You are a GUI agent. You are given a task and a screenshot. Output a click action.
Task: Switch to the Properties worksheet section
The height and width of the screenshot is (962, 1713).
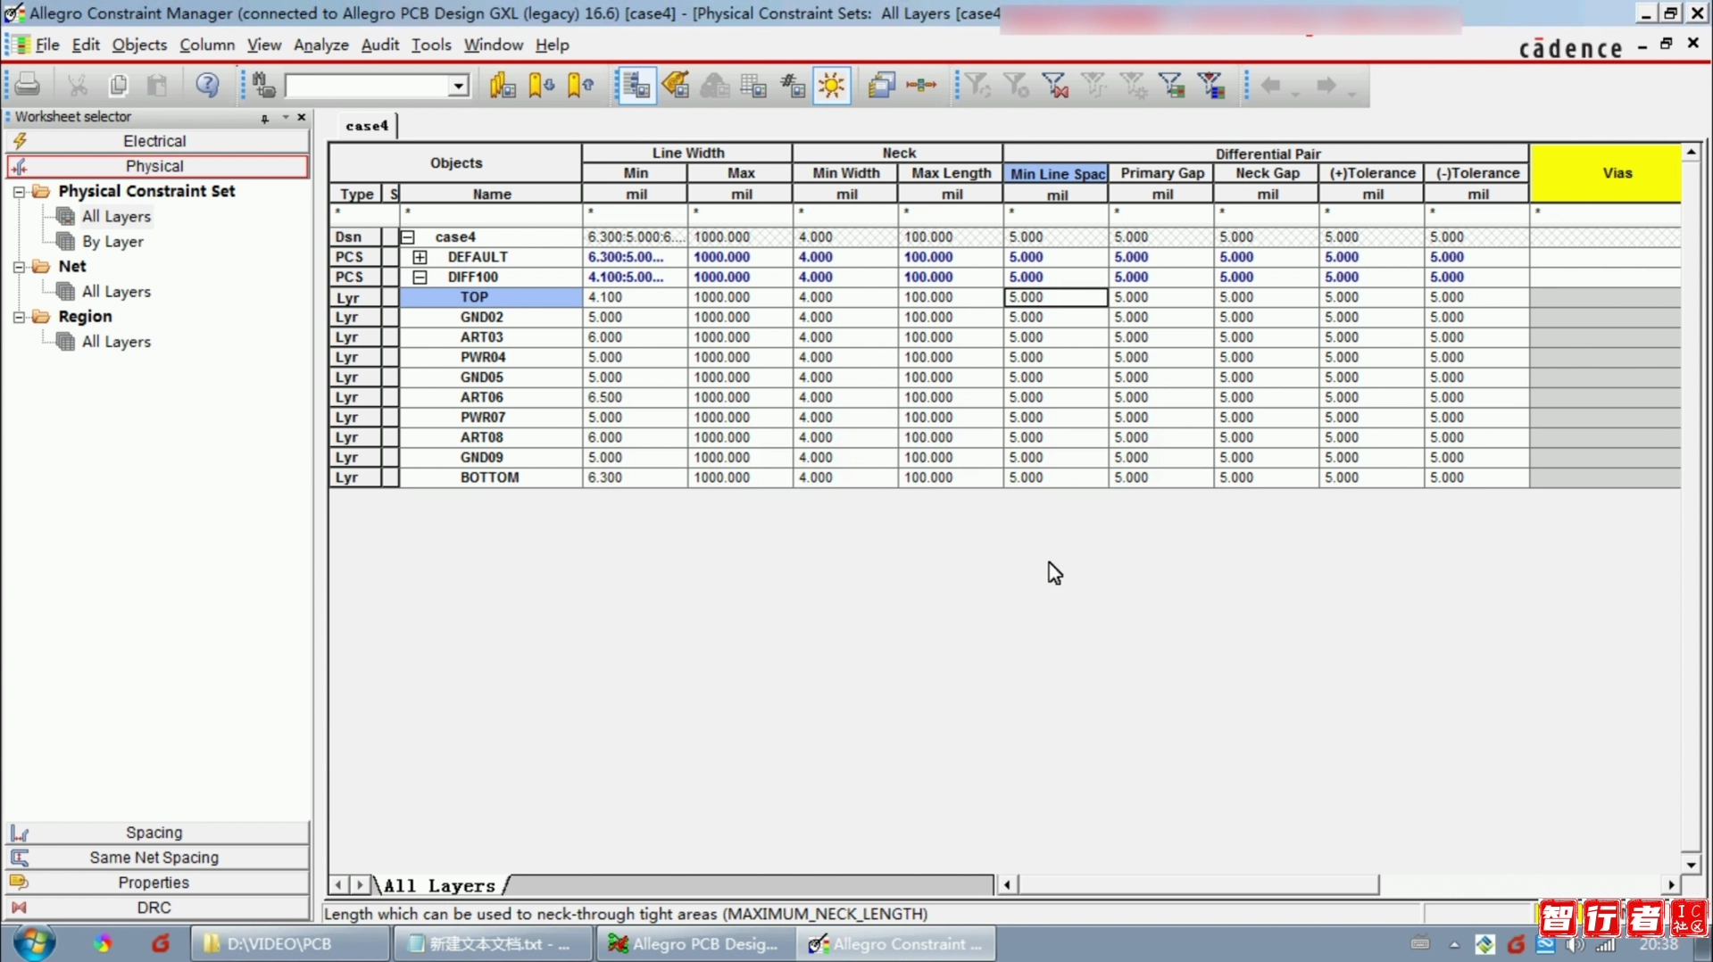pyautogui.click(x=156, y=883)
